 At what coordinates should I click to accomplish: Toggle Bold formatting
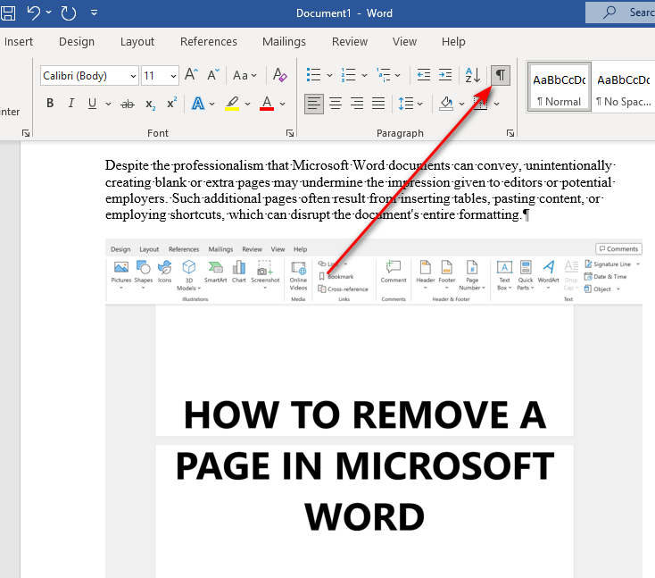point(50,105)
